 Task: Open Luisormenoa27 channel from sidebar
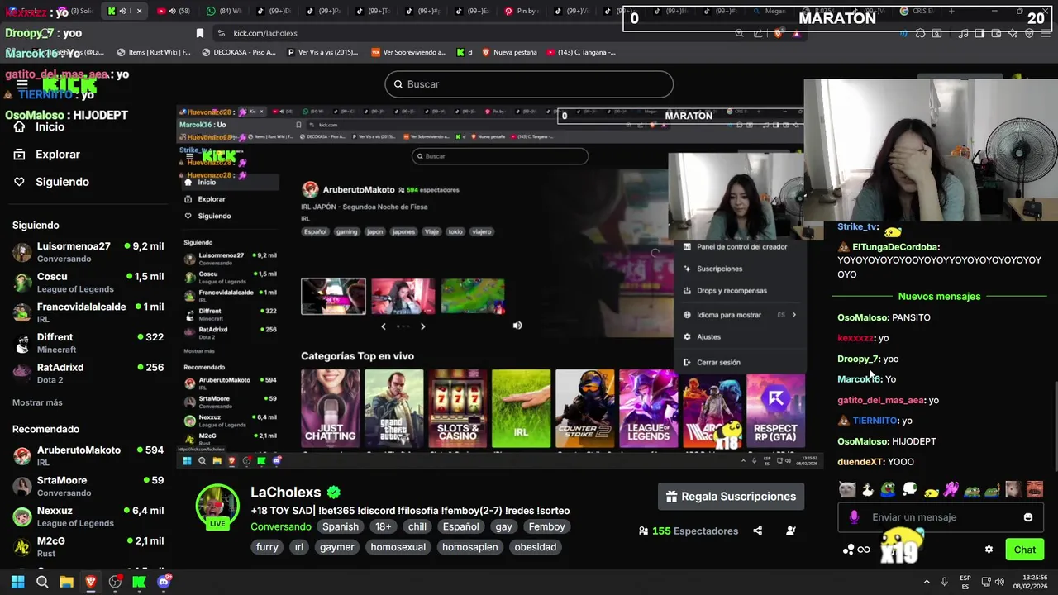click(x=87, y=252)
